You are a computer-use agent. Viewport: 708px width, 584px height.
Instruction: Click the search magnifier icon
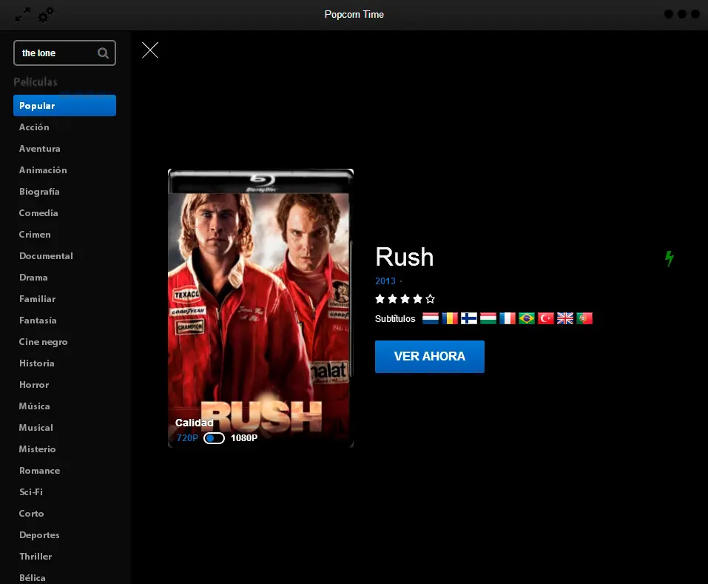pos(103,53)
